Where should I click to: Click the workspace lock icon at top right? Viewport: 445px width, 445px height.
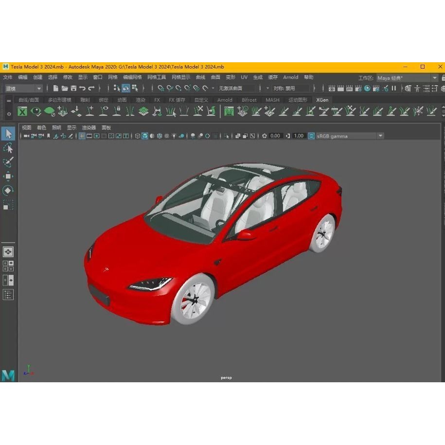click(x=443, y=78)
